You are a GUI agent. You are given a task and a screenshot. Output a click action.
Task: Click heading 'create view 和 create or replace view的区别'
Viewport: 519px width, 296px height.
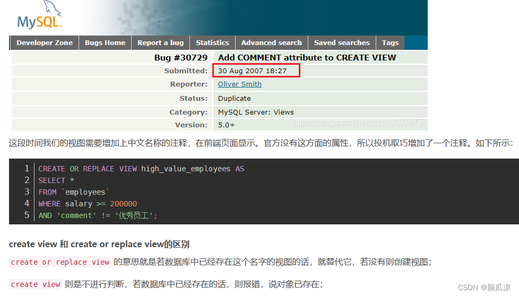pyautogui.click(x=99, y=244)
